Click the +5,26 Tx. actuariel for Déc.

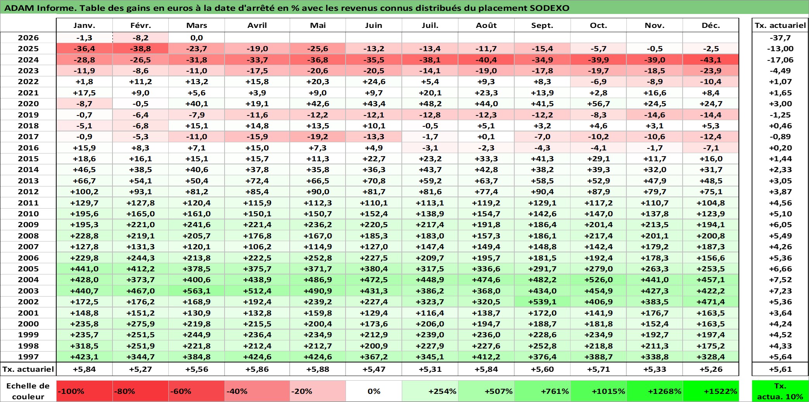point(711,369)
